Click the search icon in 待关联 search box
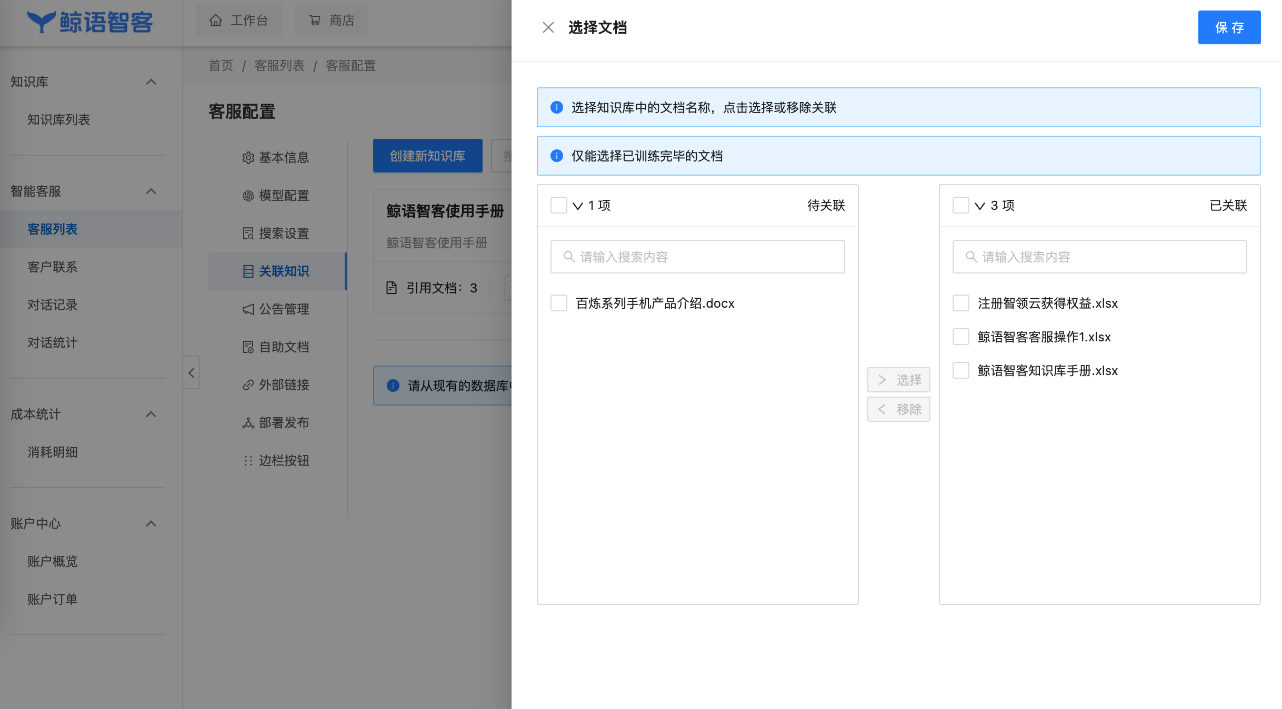The image size is (1282, 709). 568,257
